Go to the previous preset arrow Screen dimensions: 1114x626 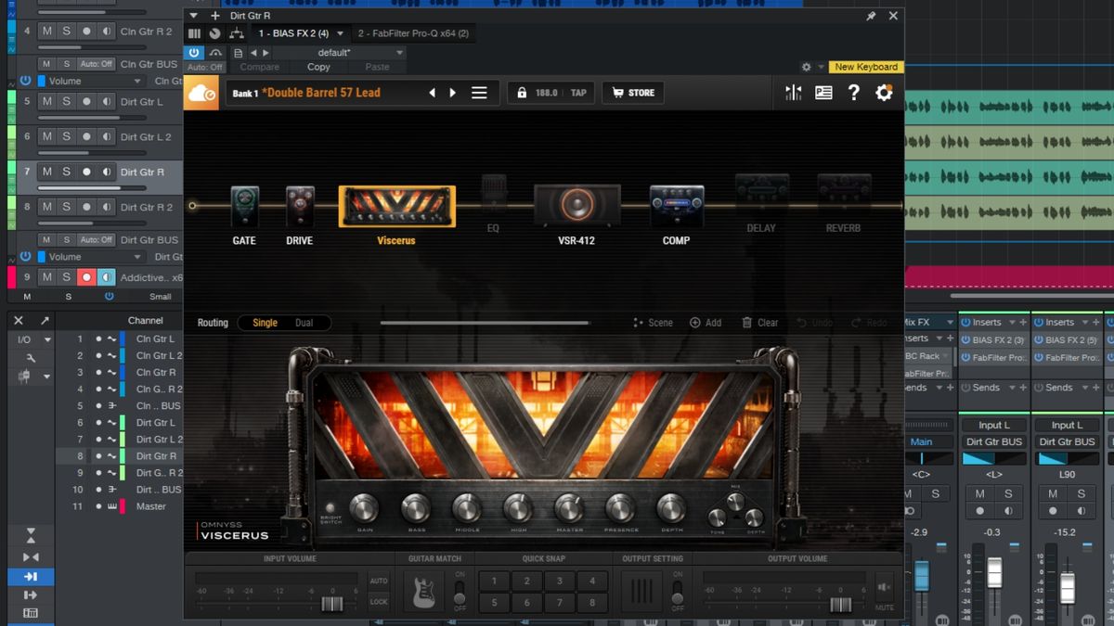(432, 93)
